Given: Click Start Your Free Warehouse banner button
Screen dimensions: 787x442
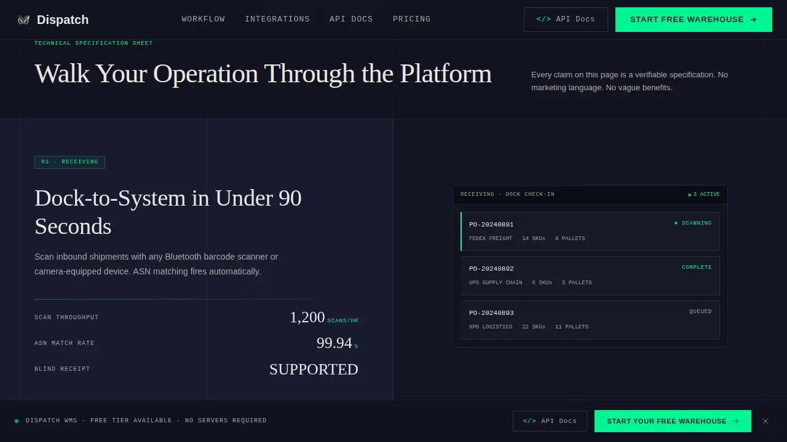Looking at the screenshot, I should [x=673, y=421].
